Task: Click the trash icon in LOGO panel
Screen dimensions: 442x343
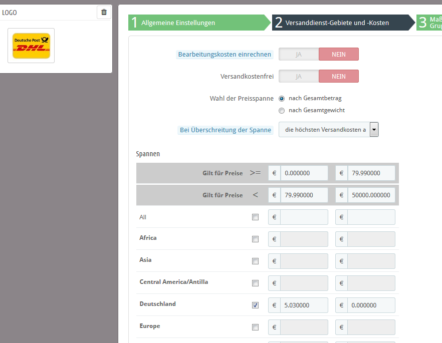Action: click(104, 13)
